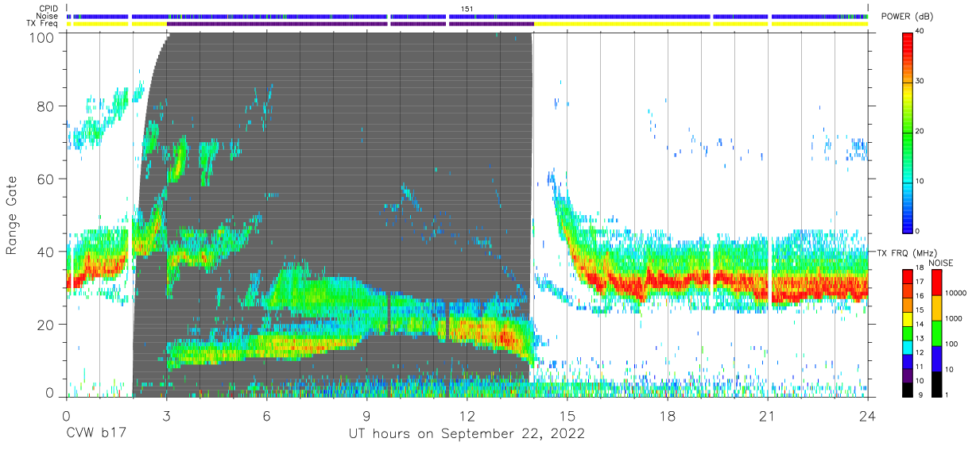Click the 'POWER (dB)' legend title
The height and width of the screenshot is (450, 976).
[x=908, y=17]
